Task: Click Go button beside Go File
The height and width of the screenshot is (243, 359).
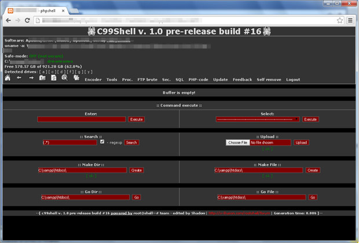Action: pos(313,197)
